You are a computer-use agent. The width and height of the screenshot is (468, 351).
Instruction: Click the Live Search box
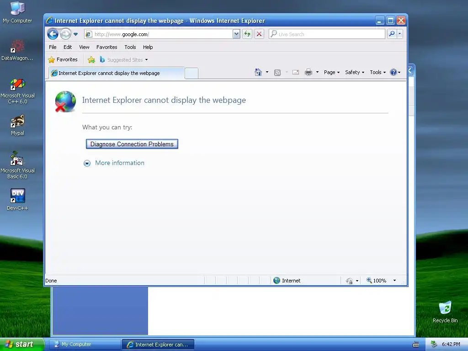point(327,34)
